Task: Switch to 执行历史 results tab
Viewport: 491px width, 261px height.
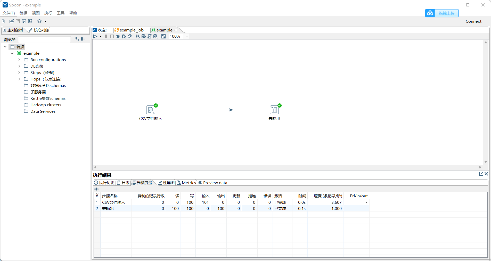Action: pos(104,183)
